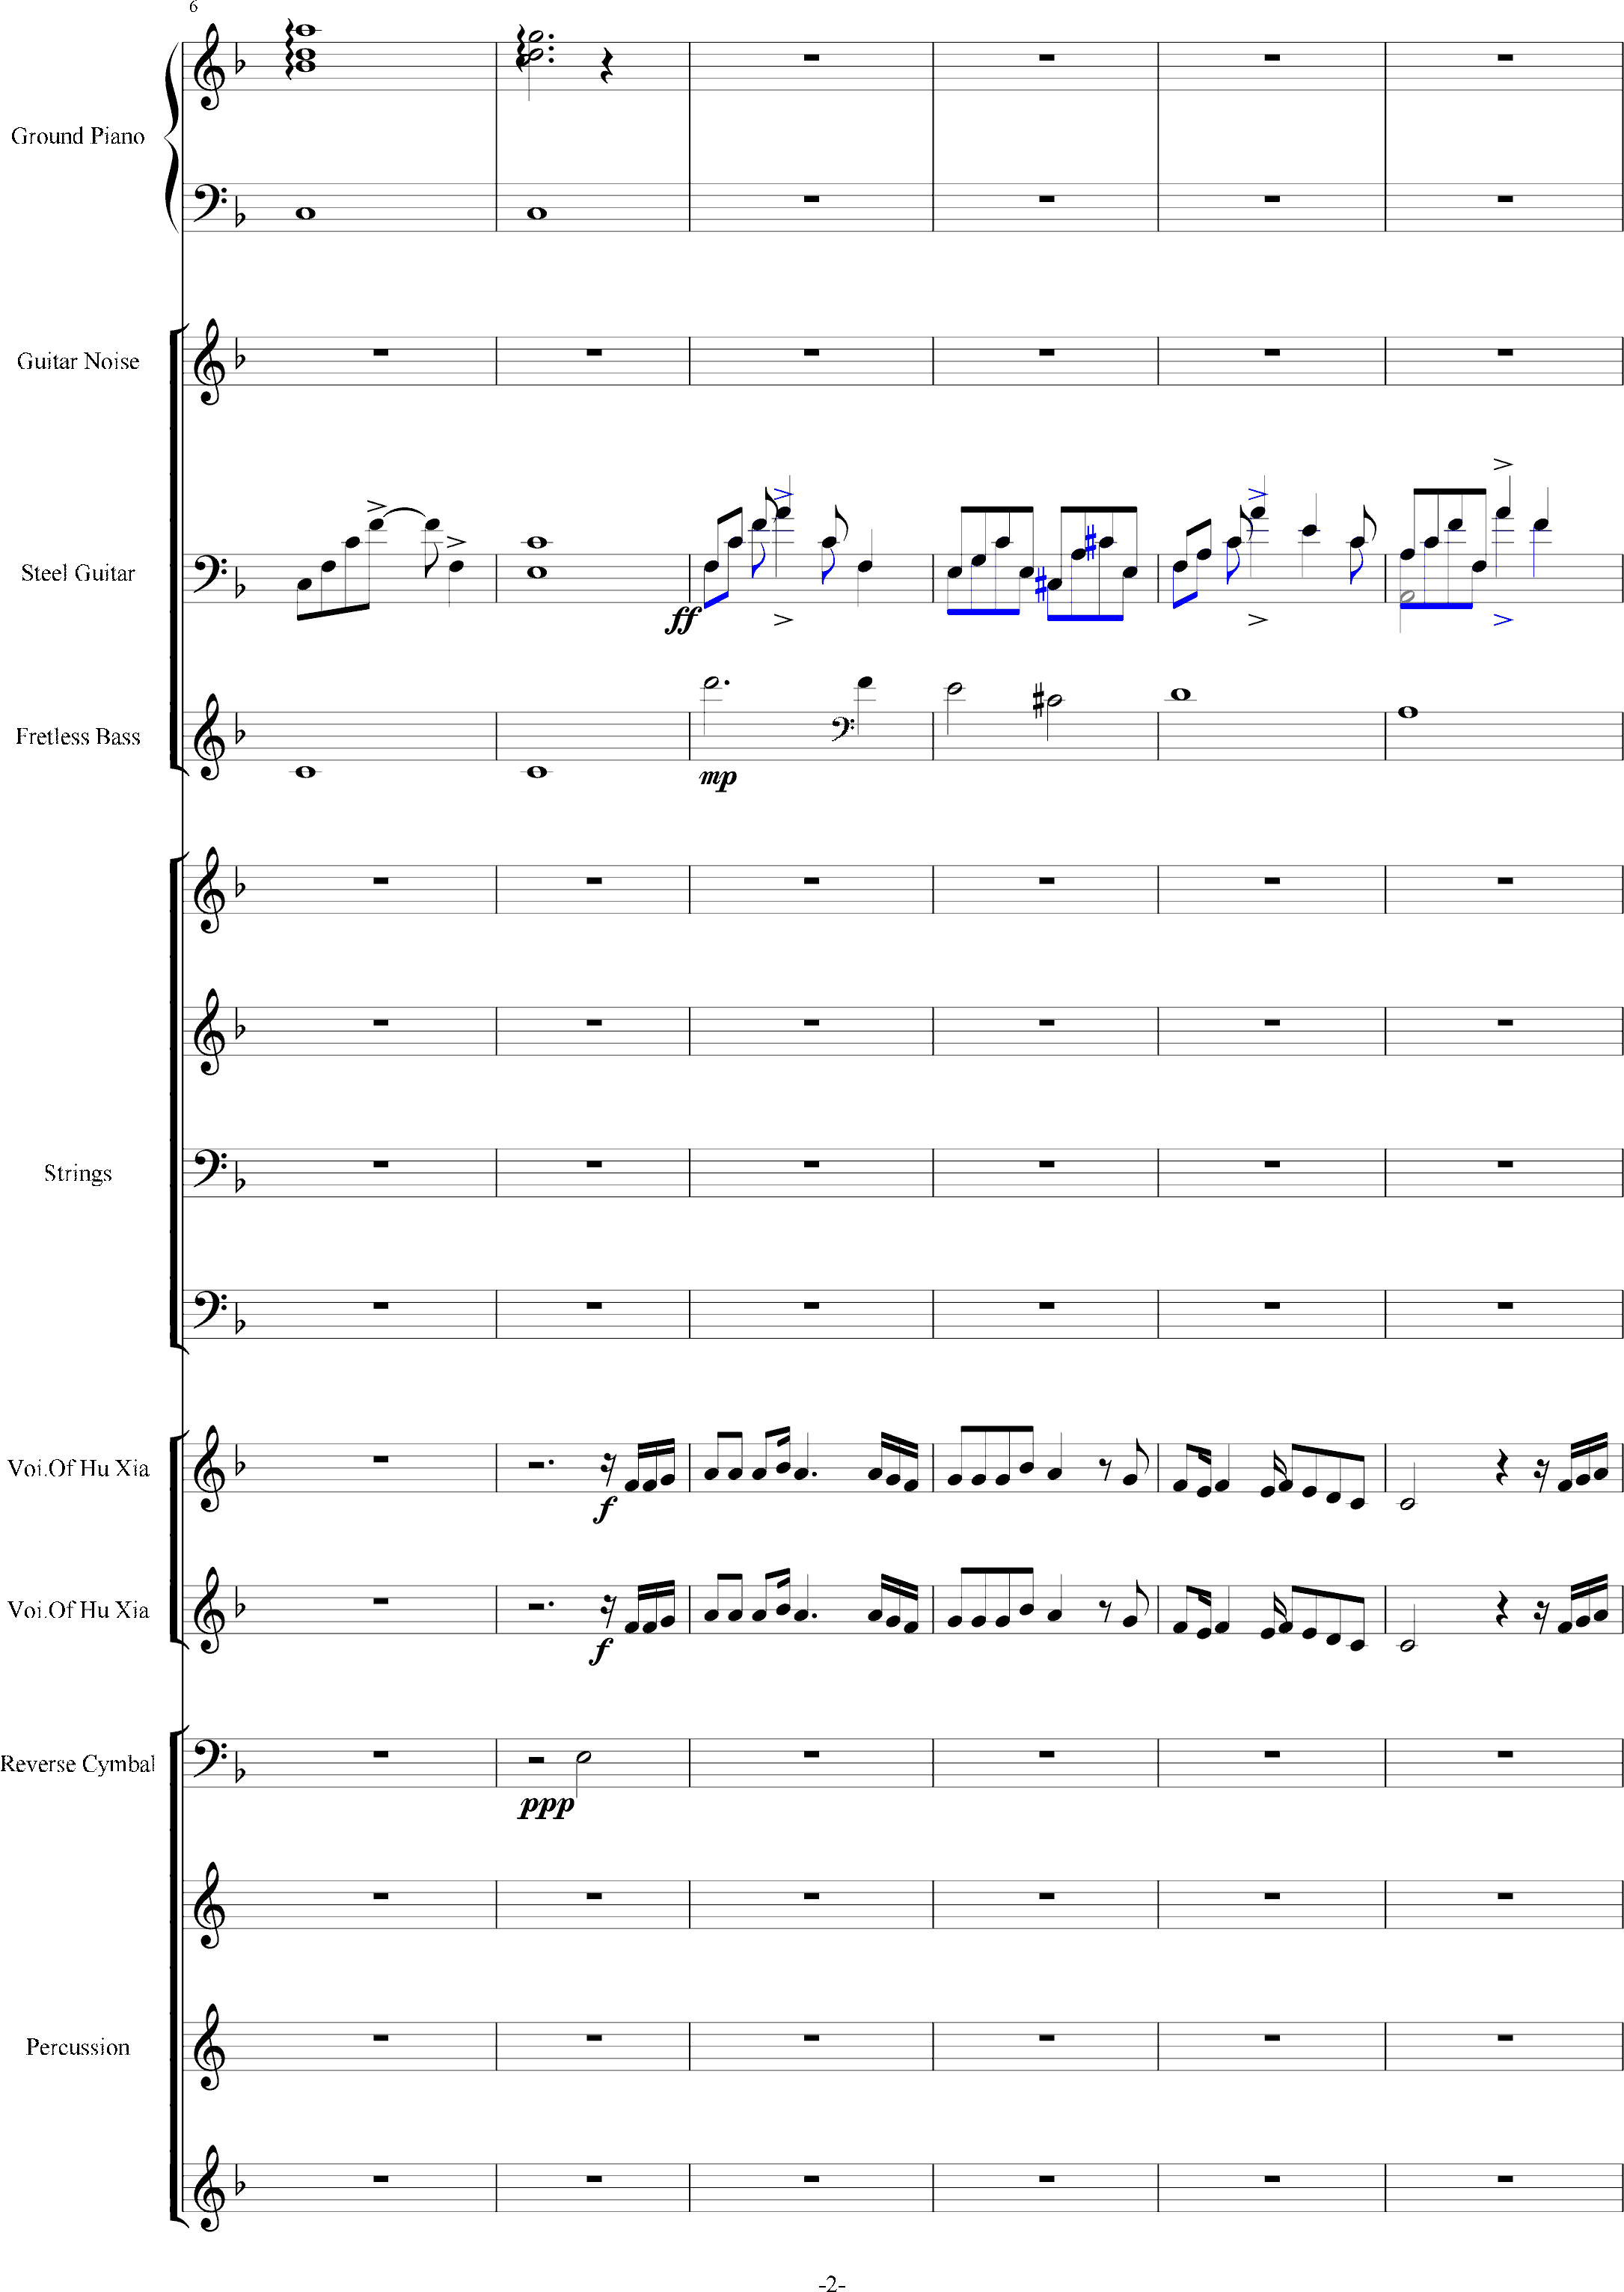The image size is (1624, 2292).
Task: Click the Percussion instrument label
Action: [x=78, y=2046]
